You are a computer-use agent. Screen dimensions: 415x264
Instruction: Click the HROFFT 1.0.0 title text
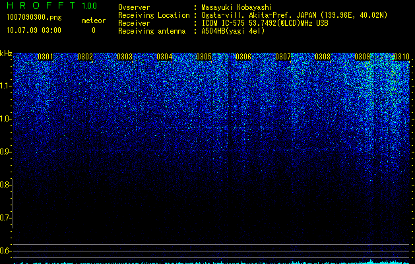51,5
